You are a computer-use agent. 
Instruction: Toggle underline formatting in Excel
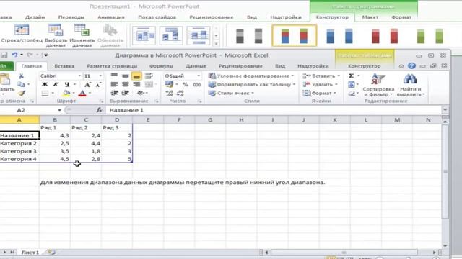(x=67, y=85)
